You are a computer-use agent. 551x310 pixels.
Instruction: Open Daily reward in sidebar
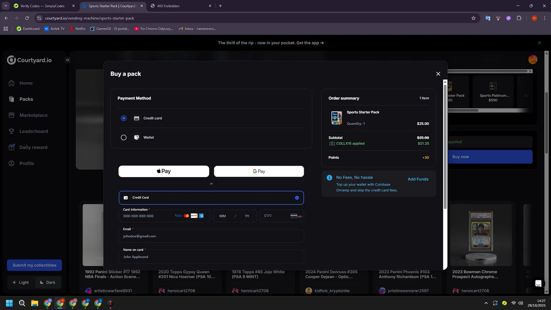pyautogui.click(x=33, y=147)
